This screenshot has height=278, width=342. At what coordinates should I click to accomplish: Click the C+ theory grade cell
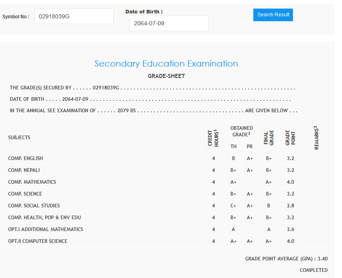(233, 206)
